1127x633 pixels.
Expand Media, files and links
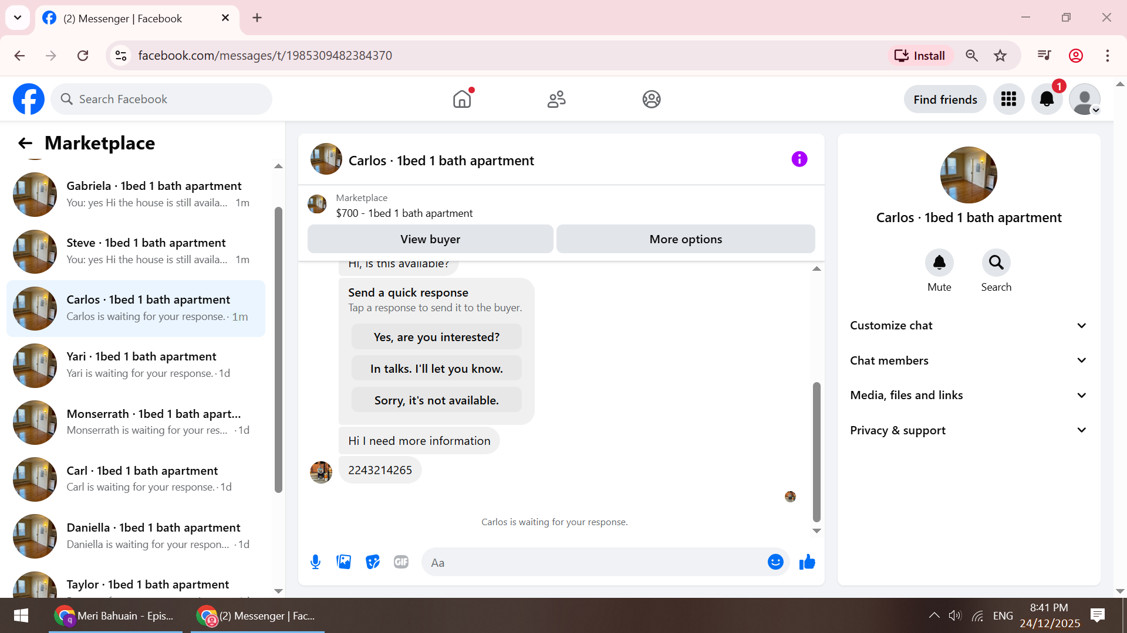(x=969, y=395)
